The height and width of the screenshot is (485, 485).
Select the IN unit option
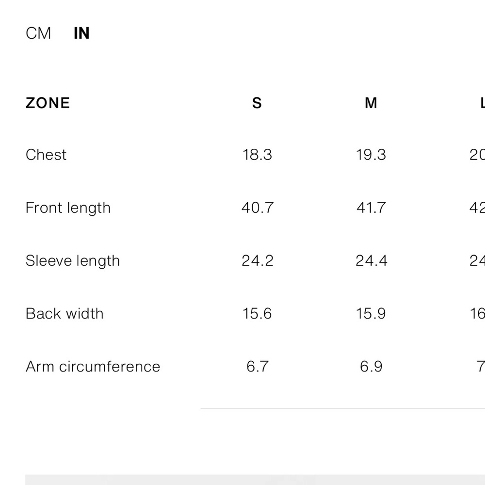click(81, 33)
